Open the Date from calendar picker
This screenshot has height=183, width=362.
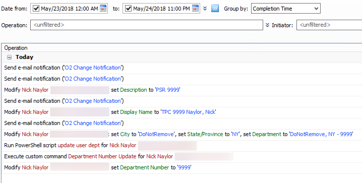[103, 9]
